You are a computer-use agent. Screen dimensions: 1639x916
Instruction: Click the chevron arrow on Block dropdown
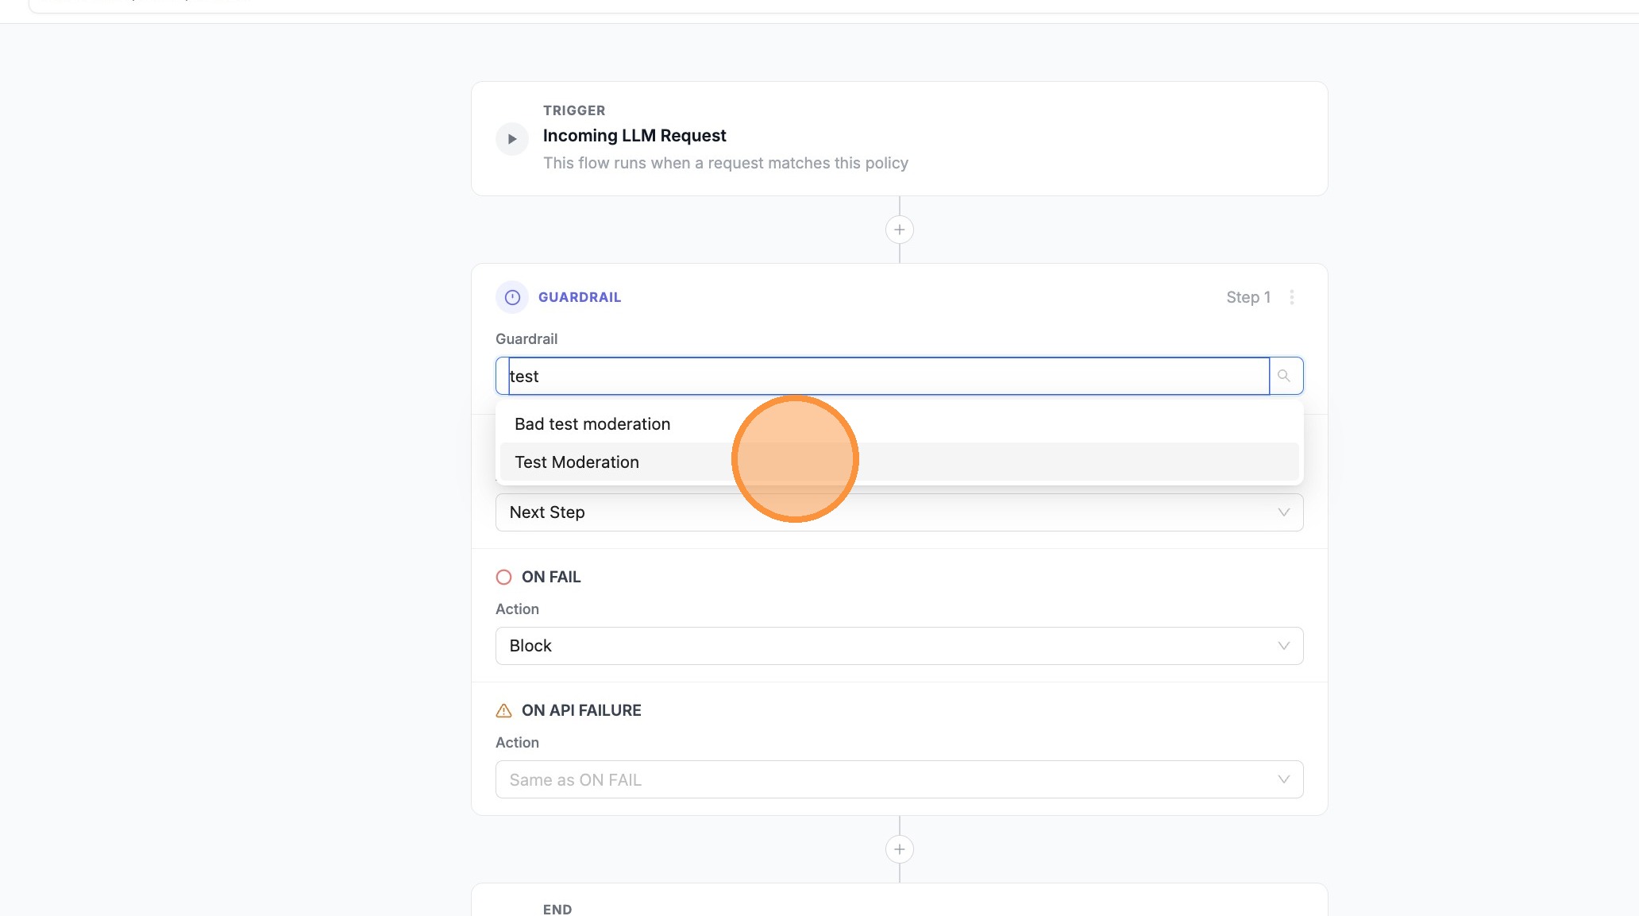1283,646
